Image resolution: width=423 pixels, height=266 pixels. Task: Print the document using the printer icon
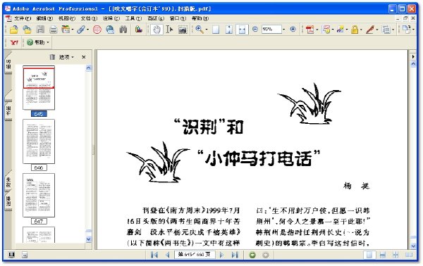coord(53,30)
